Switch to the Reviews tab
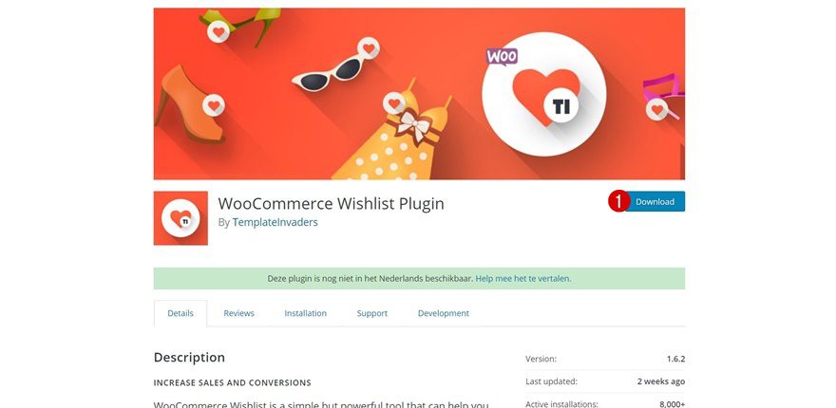 tap(238, 313)
